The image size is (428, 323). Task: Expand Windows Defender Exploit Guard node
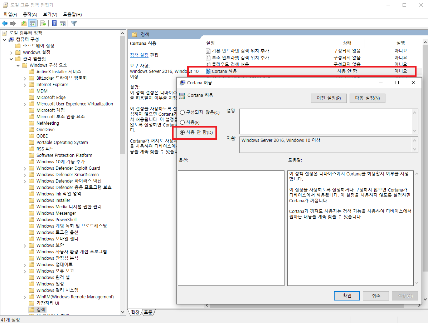click(x=25, y=168)
